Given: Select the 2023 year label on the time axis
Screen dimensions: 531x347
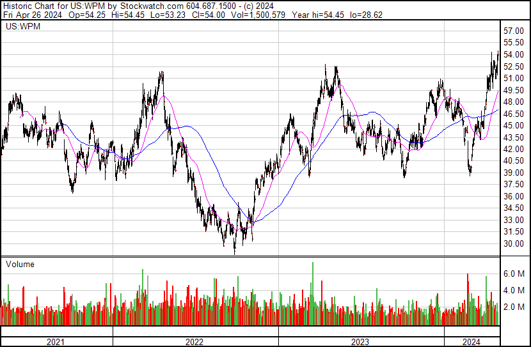Looking at the screenshot, I should click(x=361, y=342).
